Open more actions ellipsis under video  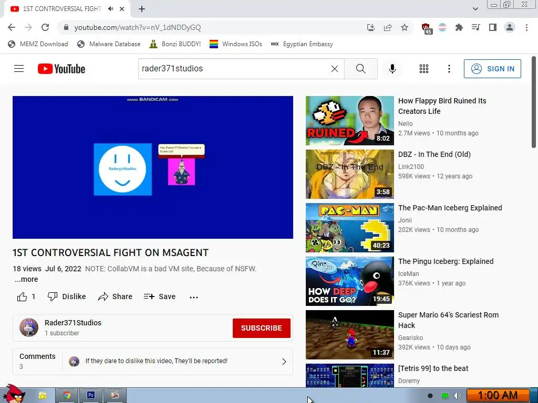[194, 297]
